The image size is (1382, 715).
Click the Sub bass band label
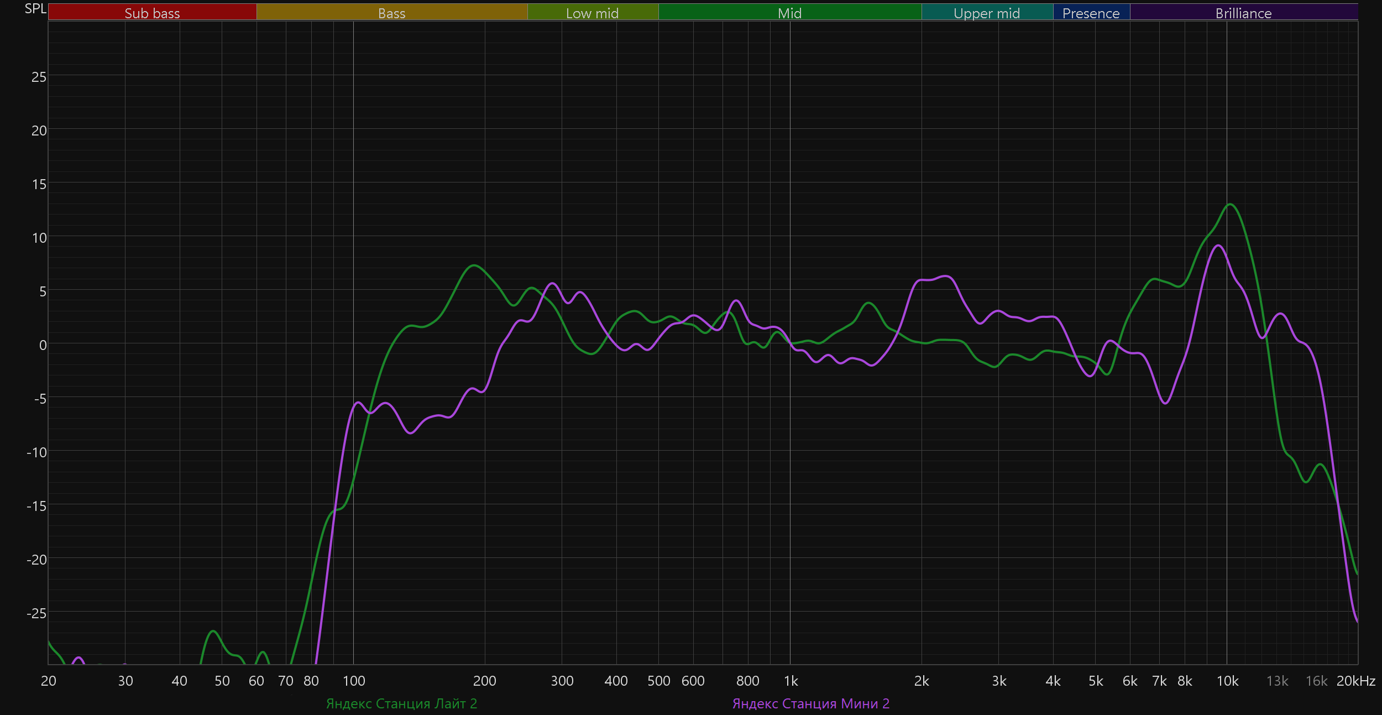pos(152,13)
